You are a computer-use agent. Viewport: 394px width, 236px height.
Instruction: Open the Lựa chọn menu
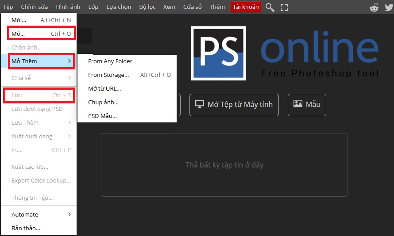click(x=119, y=7)
